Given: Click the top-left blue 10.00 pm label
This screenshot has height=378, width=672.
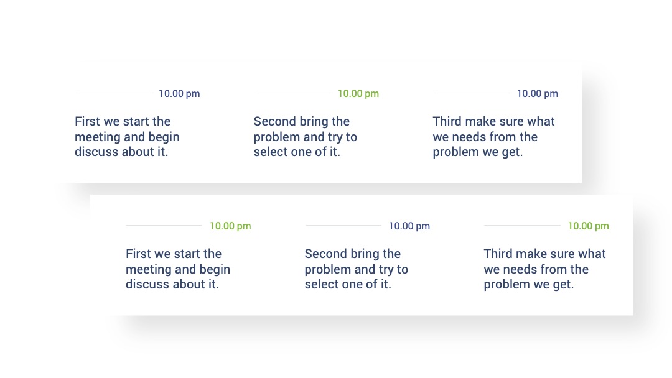Looking at the screenshot, I should tap(179, 93).
